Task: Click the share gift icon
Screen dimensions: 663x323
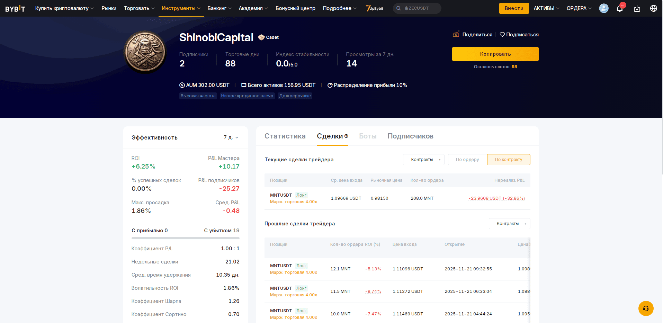Action: click(x=456, y=34)
